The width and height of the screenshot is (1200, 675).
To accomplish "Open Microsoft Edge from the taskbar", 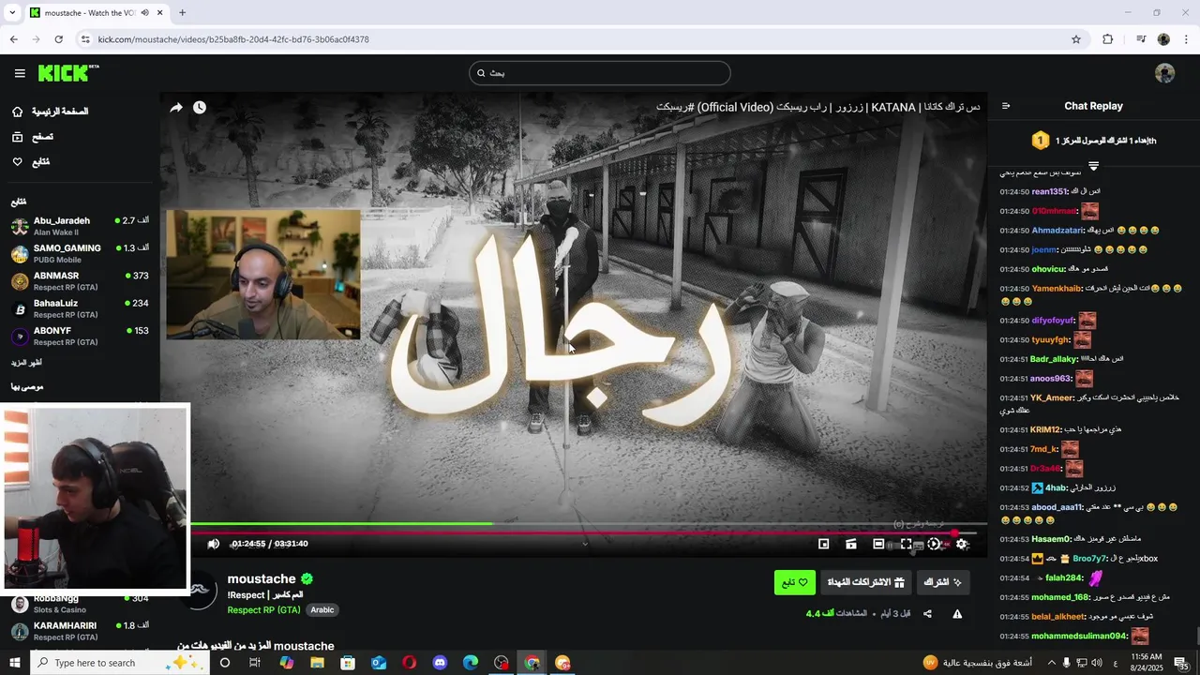I will point(471,663).
